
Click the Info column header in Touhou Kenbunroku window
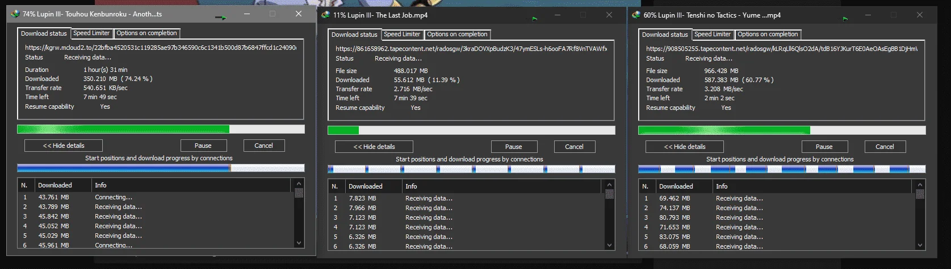tap(191, 185)
